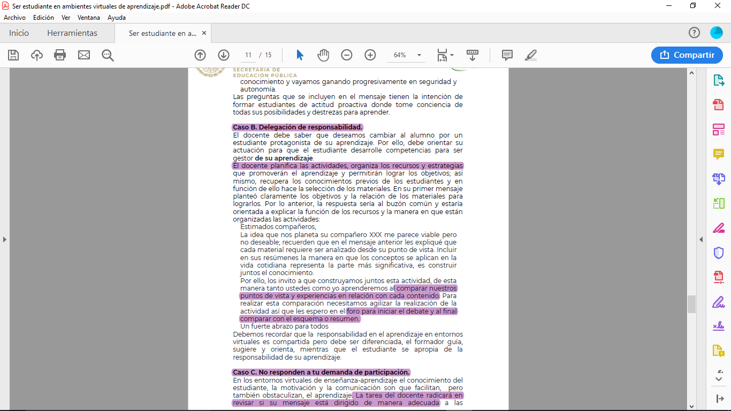731x411 pixels.
Task: Click the vertical scrollbar thumb
Action: click(691, 303)
